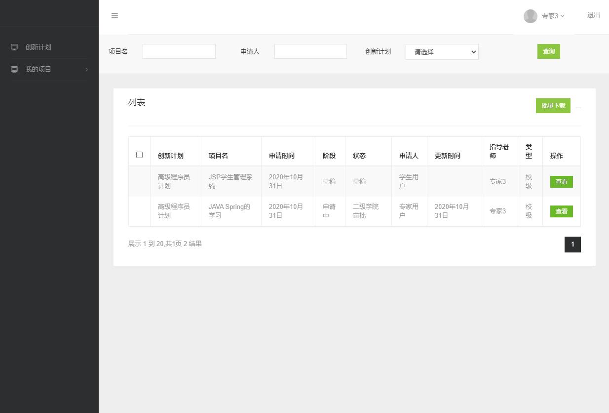Screen dimensions: 609x413
Task: Click the user avatar image in the header
Action: click(x=530, y=16)
